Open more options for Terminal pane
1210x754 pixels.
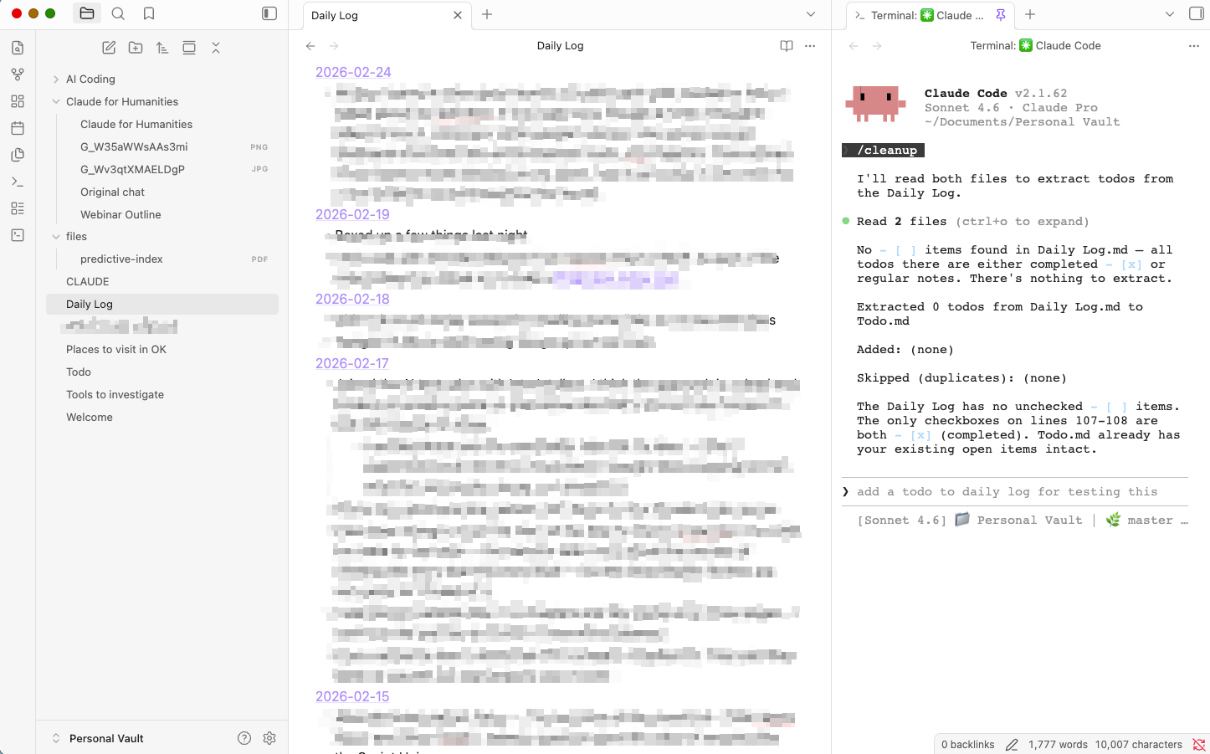coord(1194,46)
